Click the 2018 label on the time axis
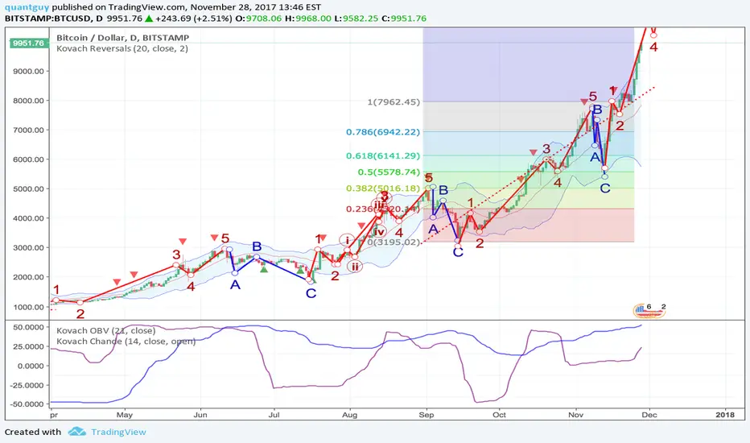The width and height of the screenshot is (750, 443). (x=726, y=415)
